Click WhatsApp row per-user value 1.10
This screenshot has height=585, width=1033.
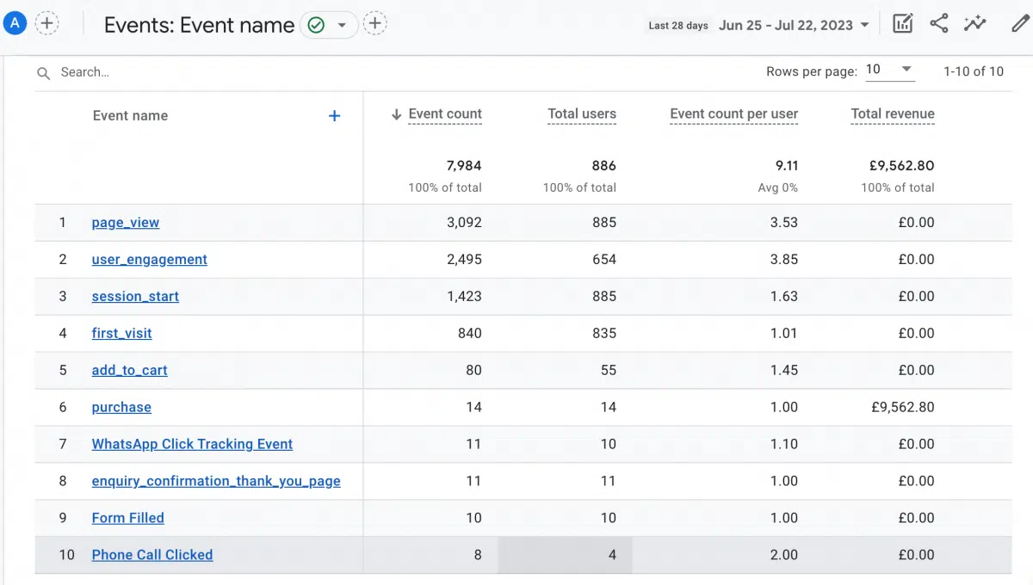pyautogui.click(x=784, y=444)
